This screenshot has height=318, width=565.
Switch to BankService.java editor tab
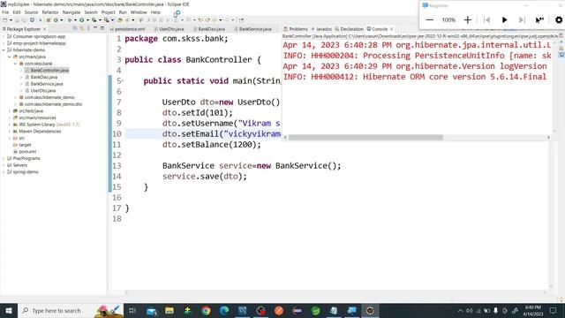coord(253,29)
